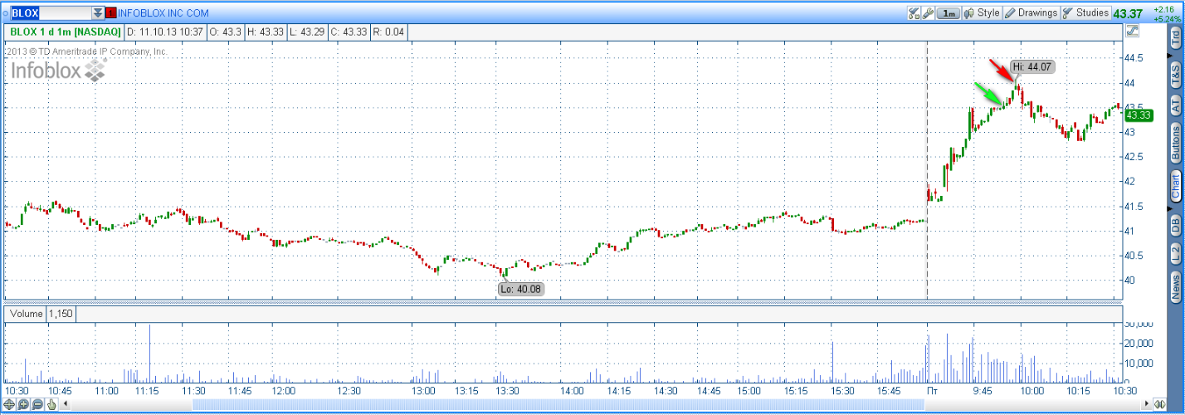1185x415 pixels.
Task: Click the scrollbar left arrow
Action: [66, 404]
